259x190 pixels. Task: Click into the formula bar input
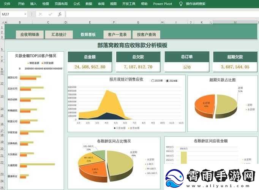(x=162, y=14)
